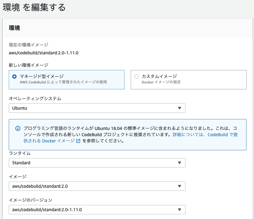254x219 pixels.
Task: Click the info icon in the notice box
Action: click(18, 129)
